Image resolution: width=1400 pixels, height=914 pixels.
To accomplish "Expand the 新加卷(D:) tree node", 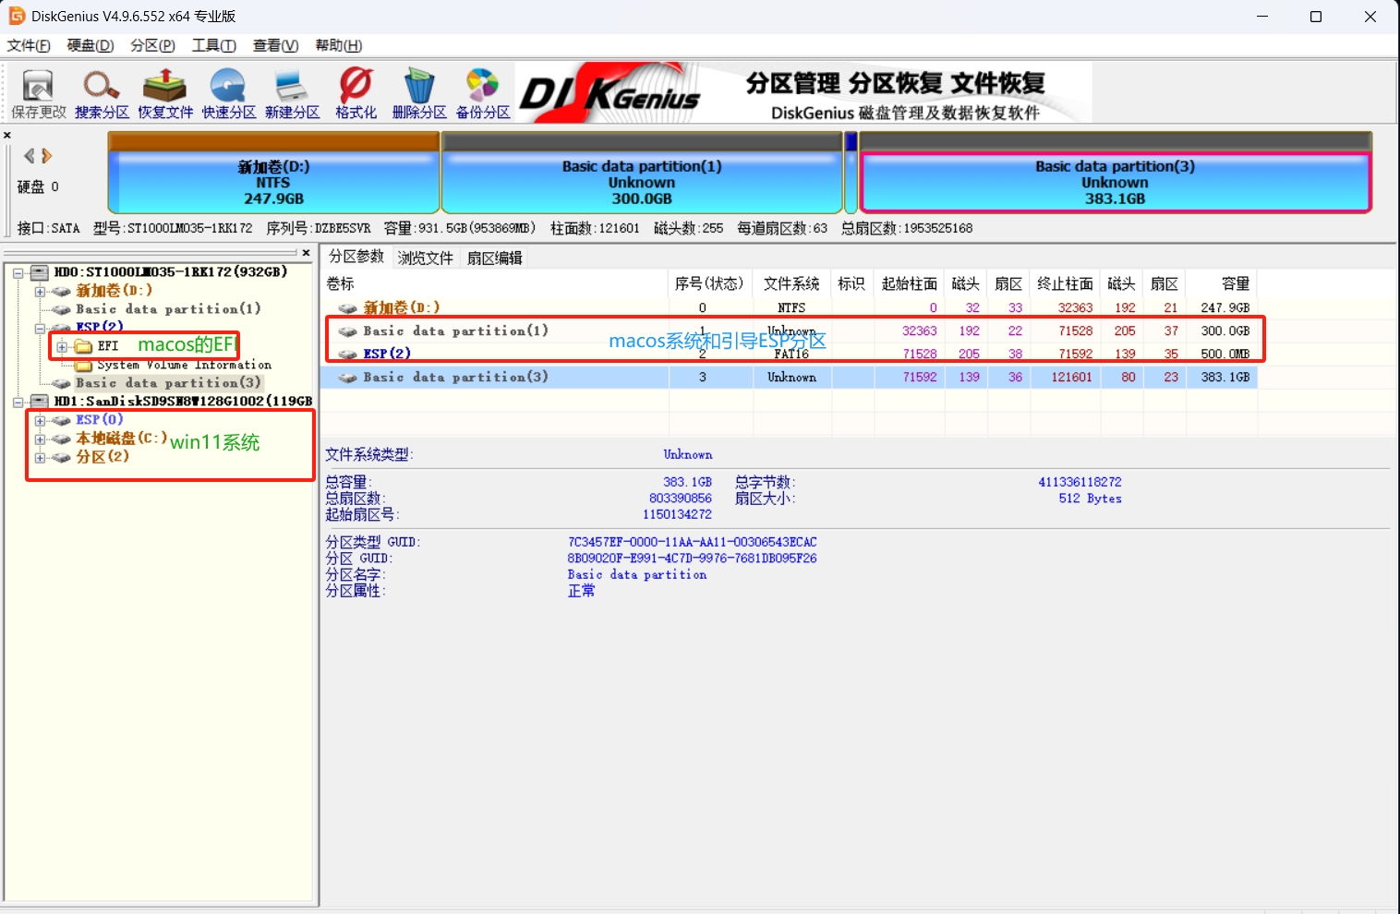I will (40, 292).
